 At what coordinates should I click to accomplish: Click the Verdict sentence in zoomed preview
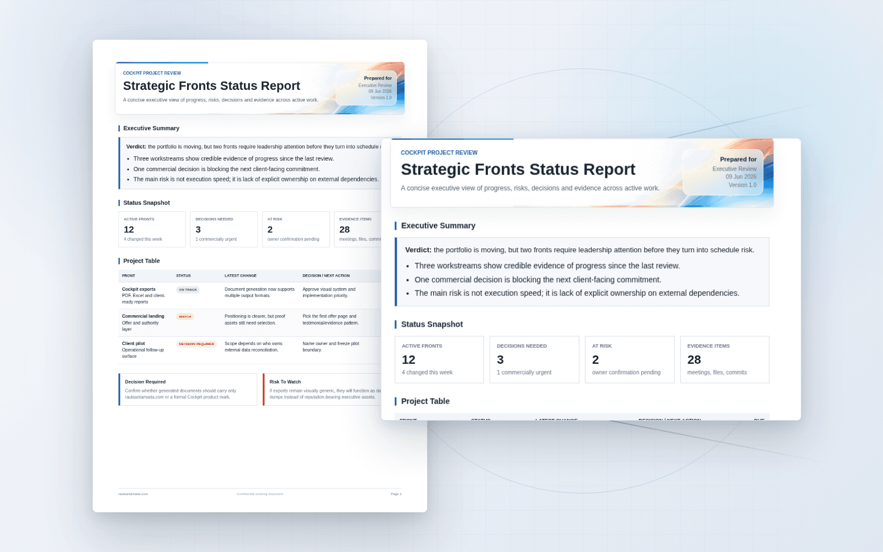point(579,250)
